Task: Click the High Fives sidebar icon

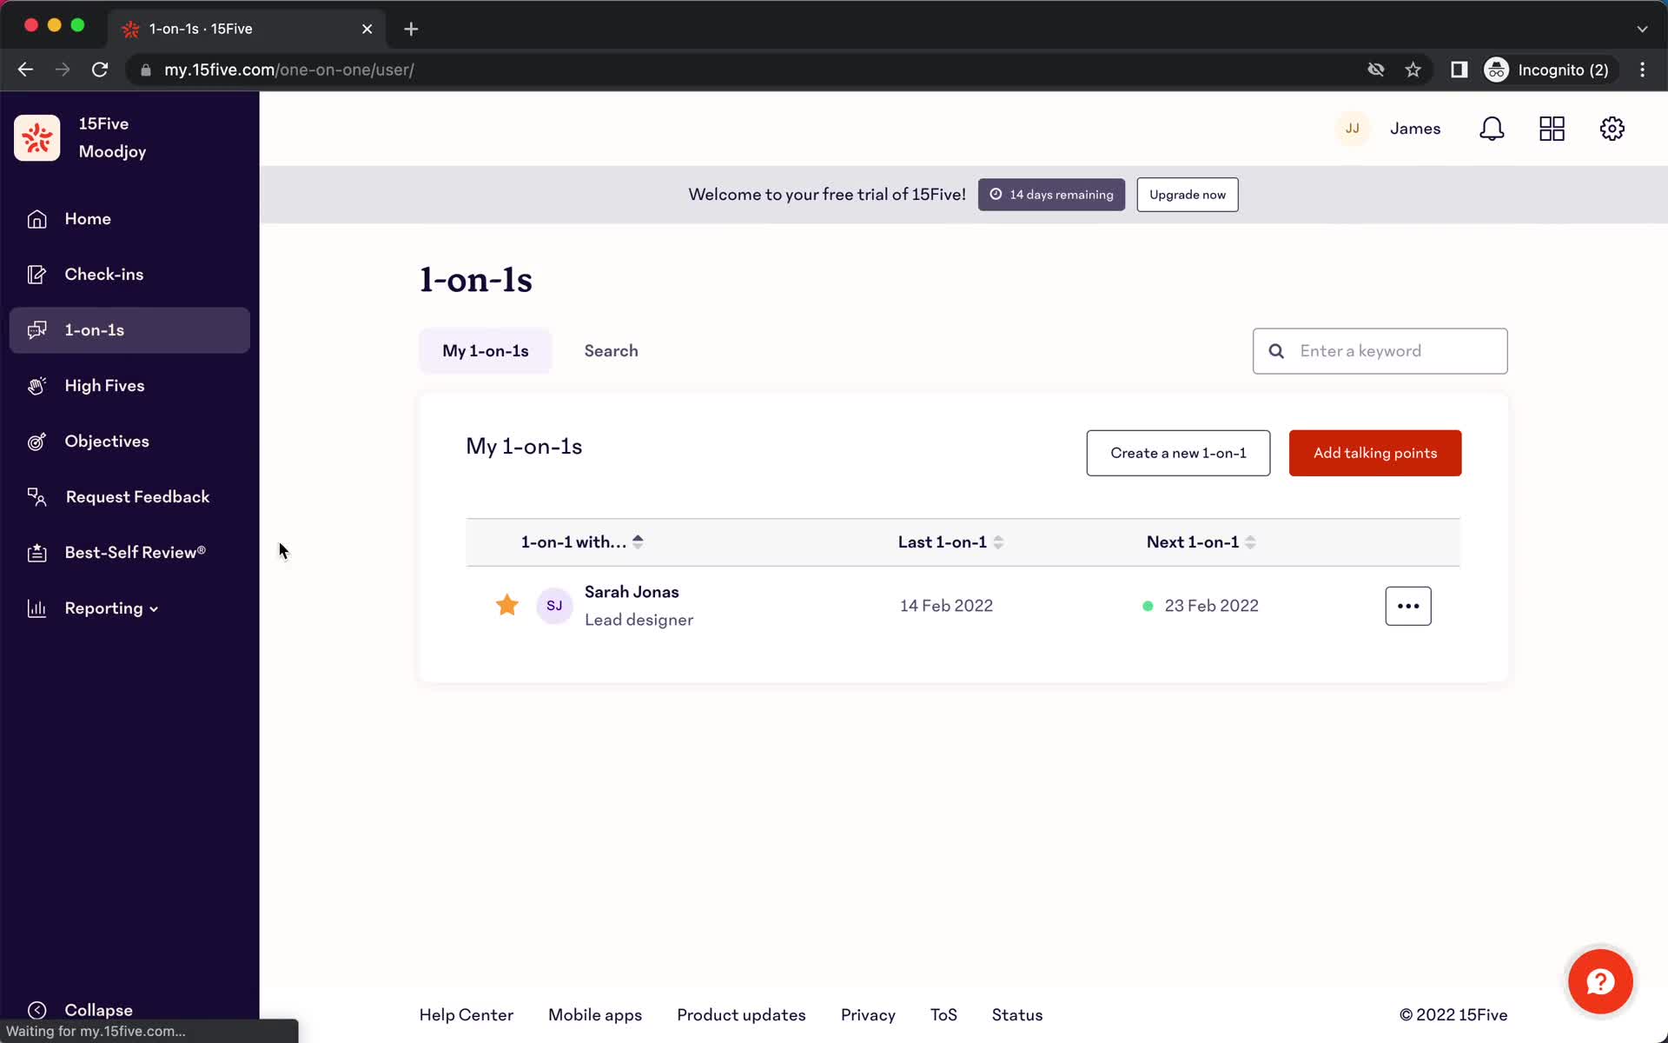Action: (x=37, y=384)
